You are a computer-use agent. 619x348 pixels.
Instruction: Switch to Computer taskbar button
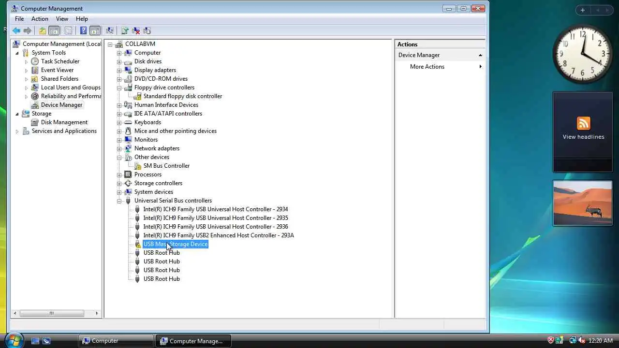(x=117, y=341)
